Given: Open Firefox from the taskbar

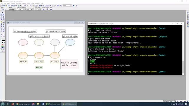Looking at the screenshot, I should (12, 104).
